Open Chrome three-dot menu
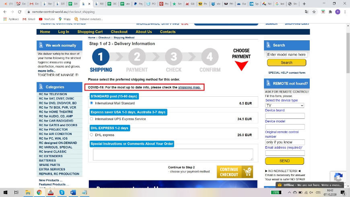The height and width of the screenshot is (197, 350). pyautogui.click(x=345, y=12)
